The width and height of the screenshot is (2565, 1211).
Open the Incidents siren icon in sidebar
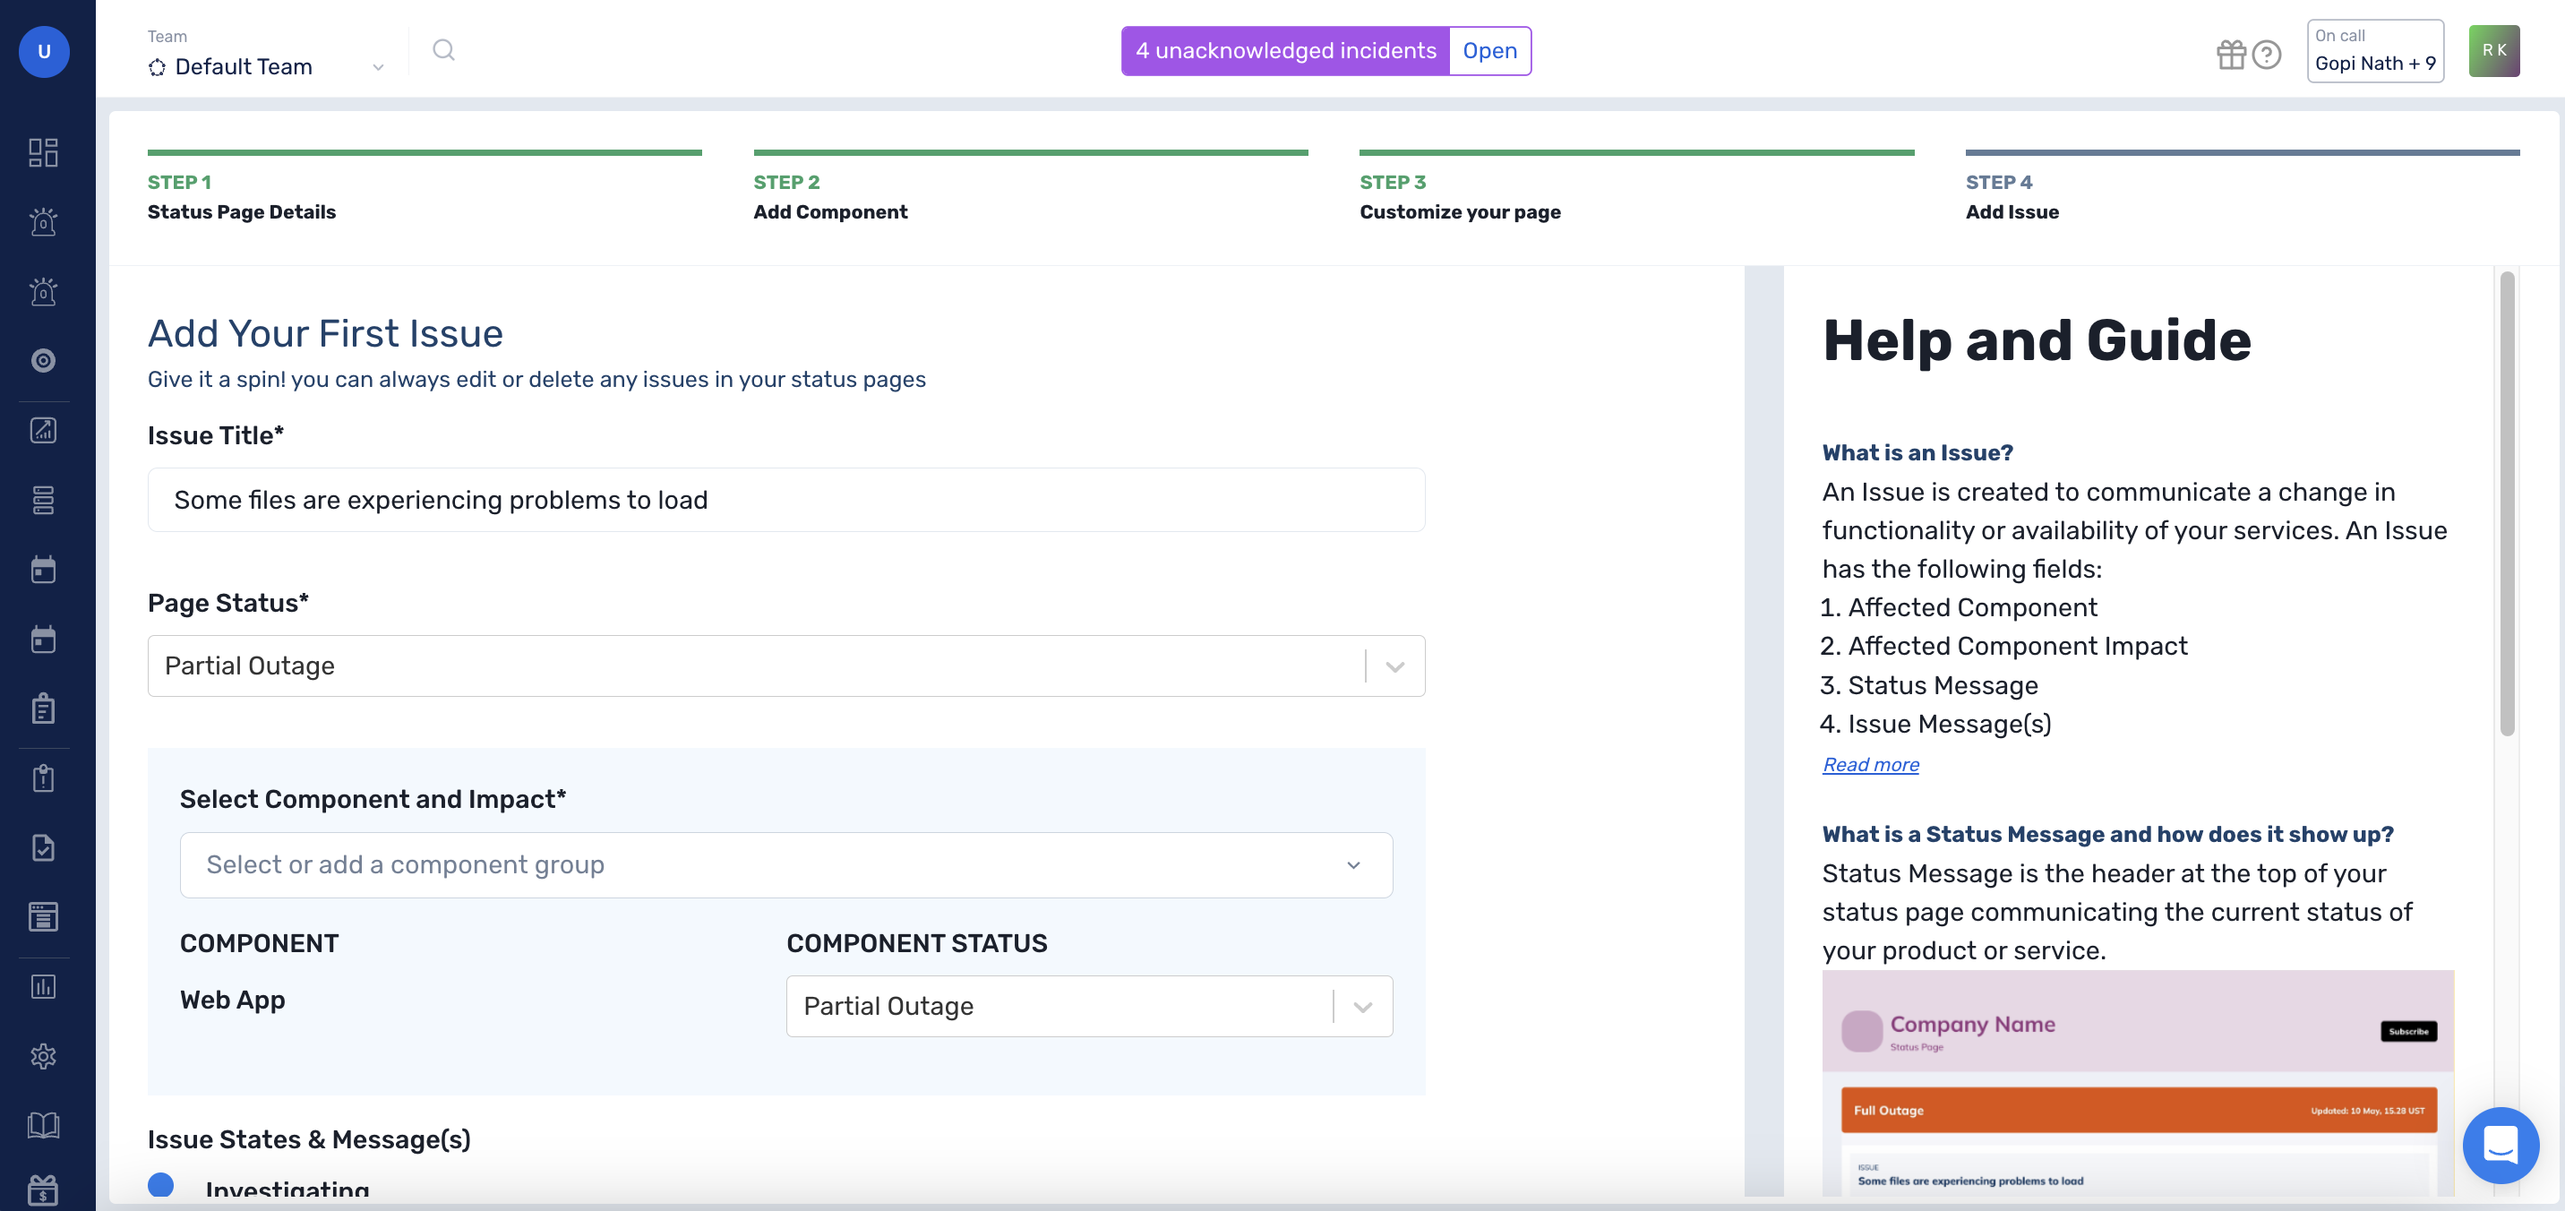[44, 221]
